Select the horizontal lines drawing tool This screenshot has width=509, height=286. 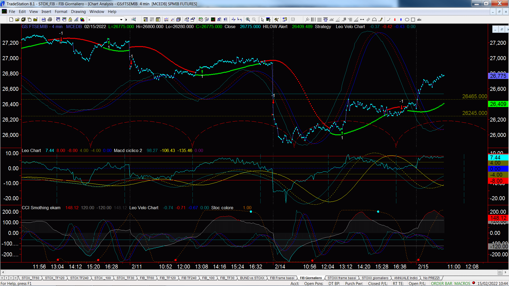pos(319,20)
